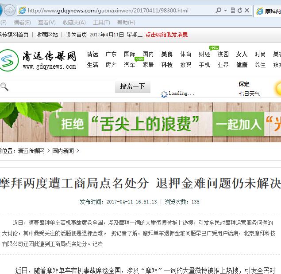Viewport: 281px width, 274px height.
Task: Click the site search text field
Action: [58, 87]
